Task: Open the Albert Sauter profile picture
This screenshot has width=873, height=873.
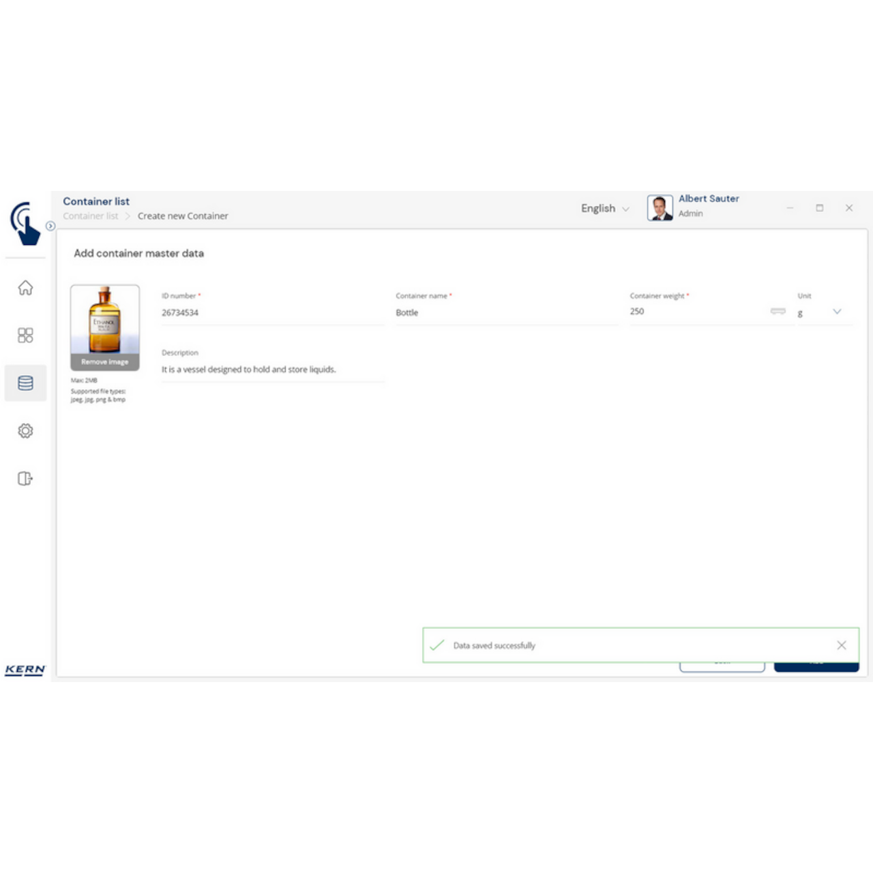Action: [659, 207]
